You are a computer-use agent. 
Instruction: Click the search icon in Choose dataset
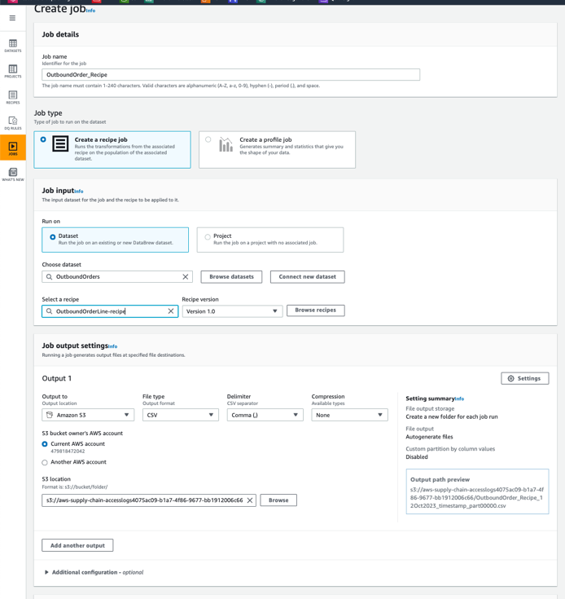[x=49, y=277]
